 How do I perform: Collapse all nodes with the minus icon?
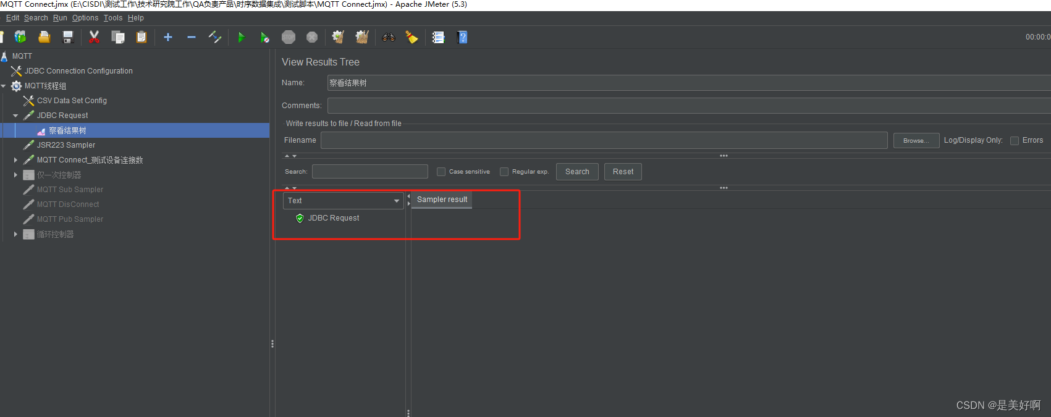tap(192, 37)
